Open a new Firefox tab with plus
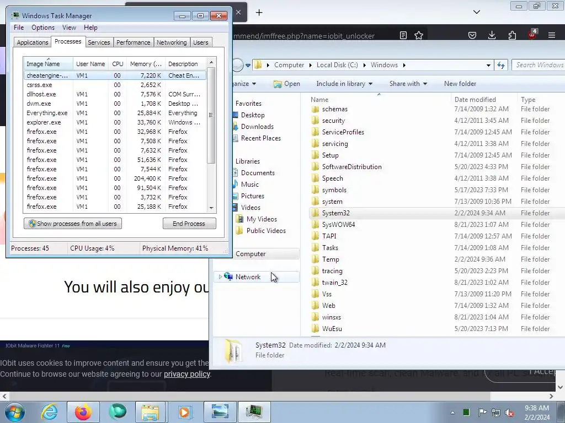Viewport: 565px width, 423px height. coord(259,13)
